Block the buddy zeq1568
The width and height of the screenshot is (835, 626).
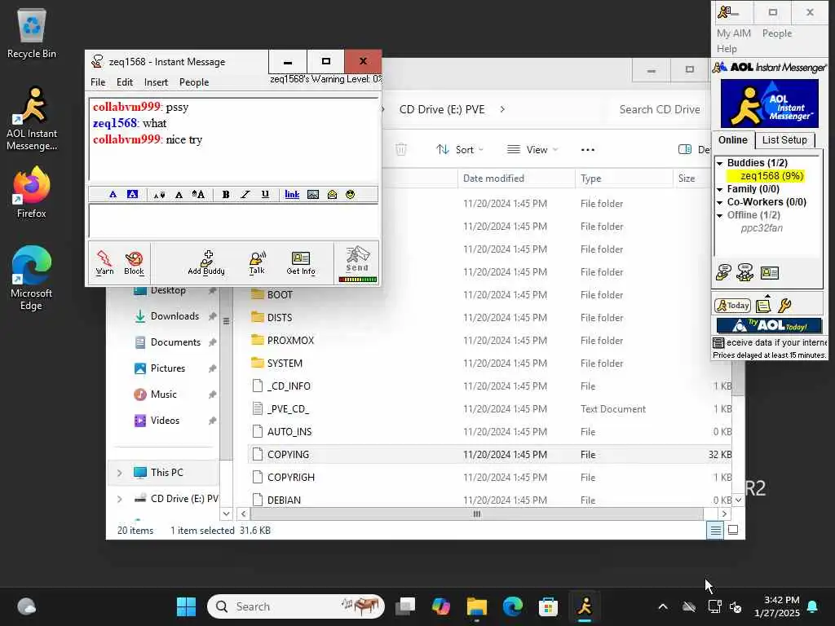coord(134,262)
